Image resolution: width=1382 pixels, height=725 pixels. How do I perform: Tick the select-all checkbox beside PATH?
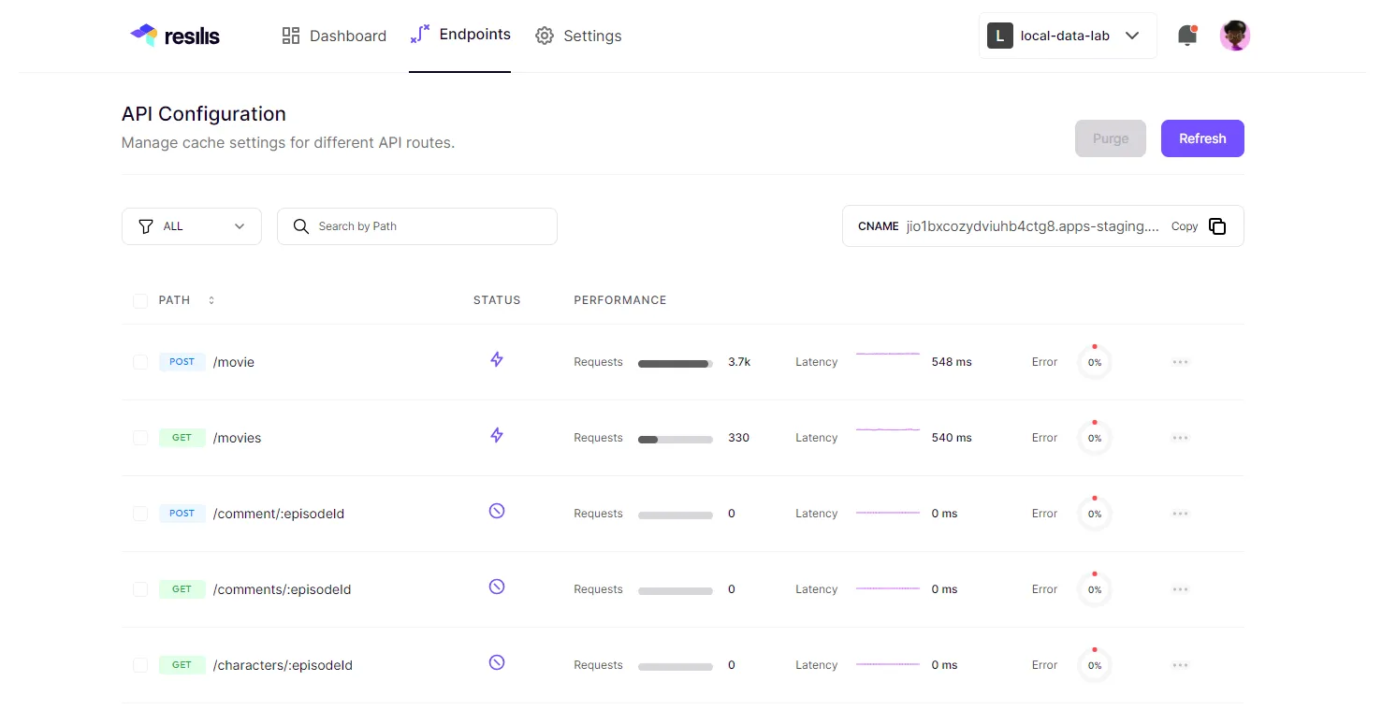140,301
